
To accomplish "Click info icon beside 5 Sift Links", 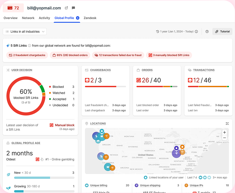I will [29, 46].
